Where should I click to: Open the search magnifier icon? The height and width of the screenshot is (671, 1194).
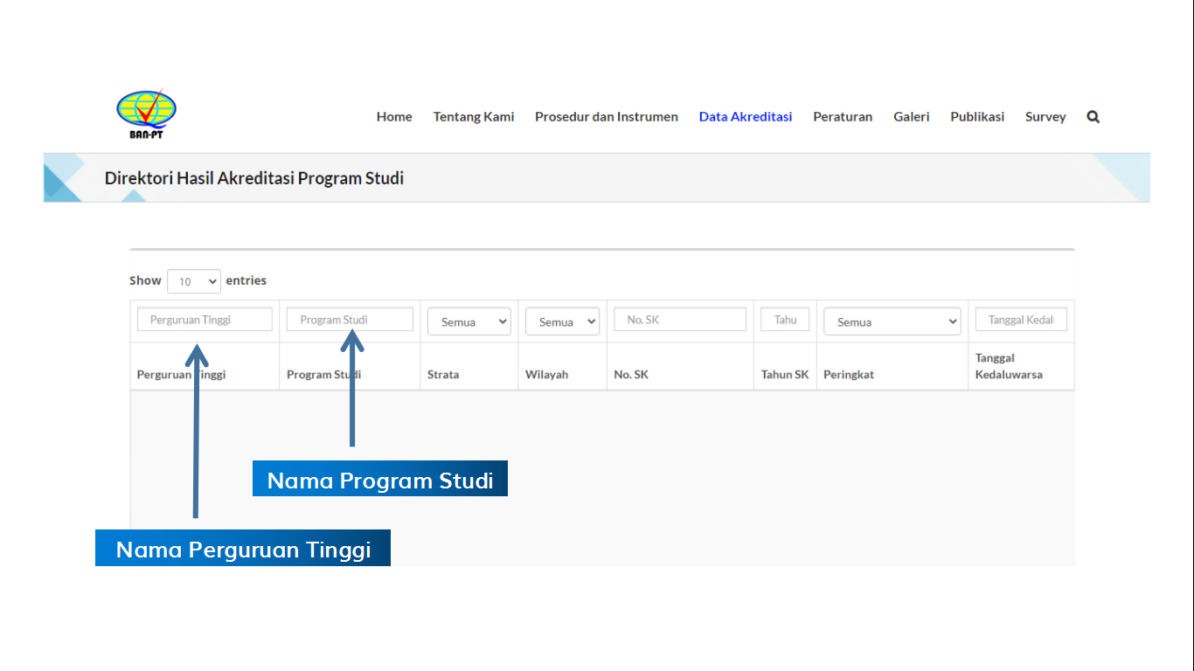(x=1093, y=116)
